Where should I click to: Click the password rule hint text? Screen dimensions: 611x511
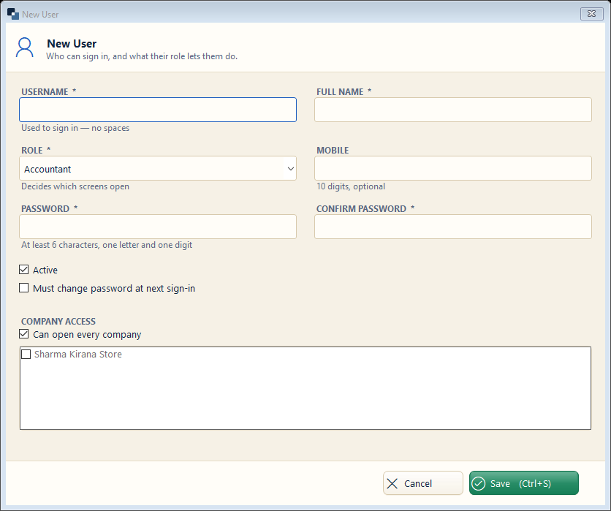[107, 245]
